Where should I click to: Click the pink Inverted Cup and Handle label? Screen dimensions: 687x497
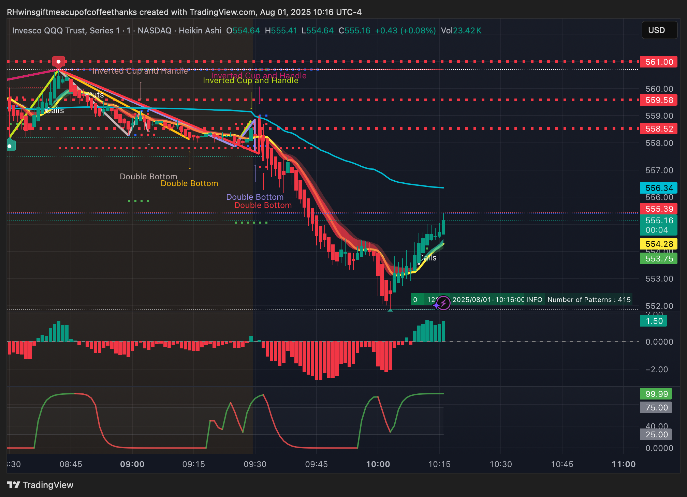coord(259,75)
